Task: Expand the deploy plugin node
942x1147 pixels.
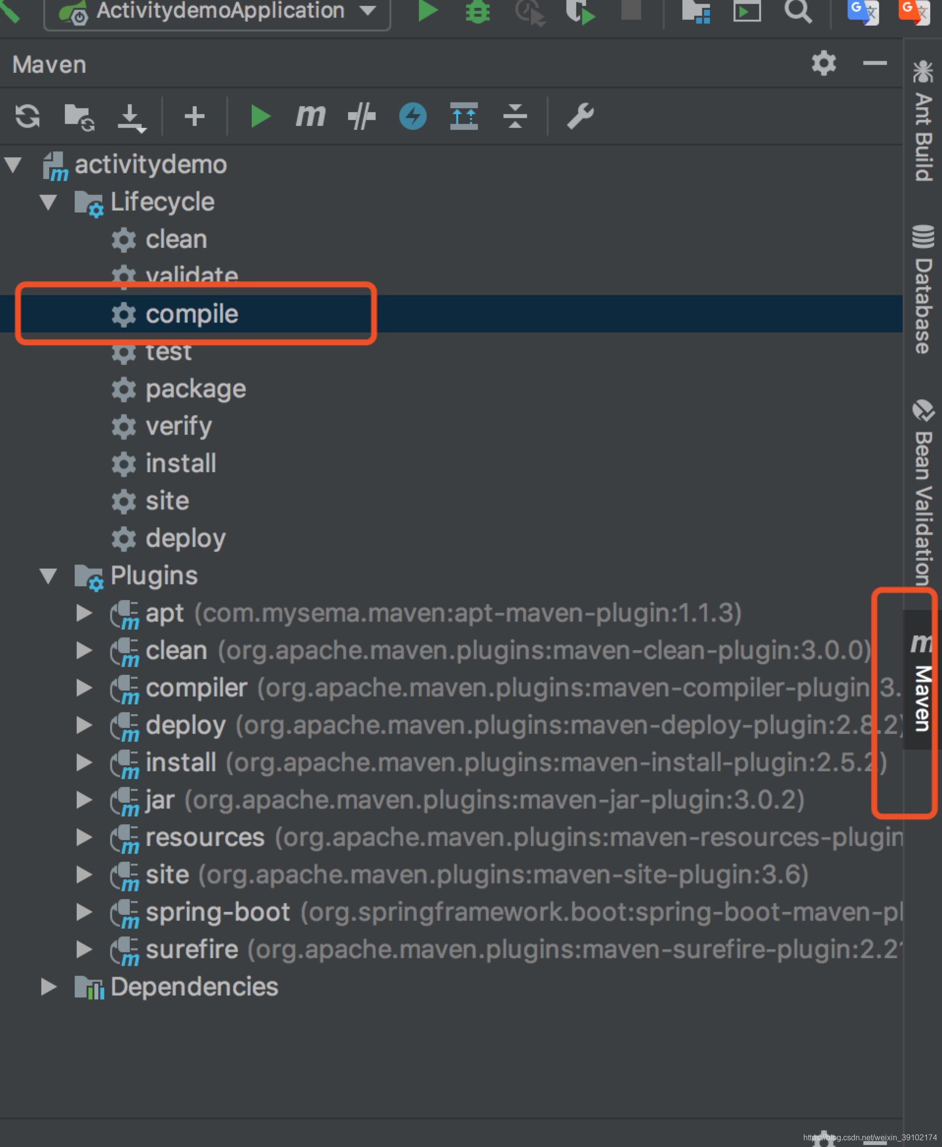Action: click(84, 725)
